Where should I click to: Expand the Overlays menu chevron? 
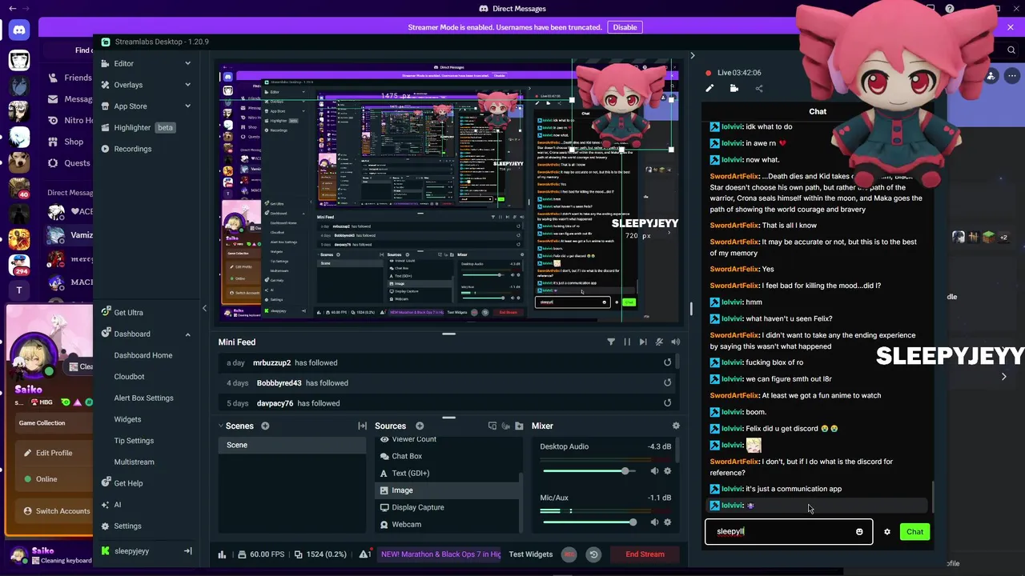coord(187,85)
